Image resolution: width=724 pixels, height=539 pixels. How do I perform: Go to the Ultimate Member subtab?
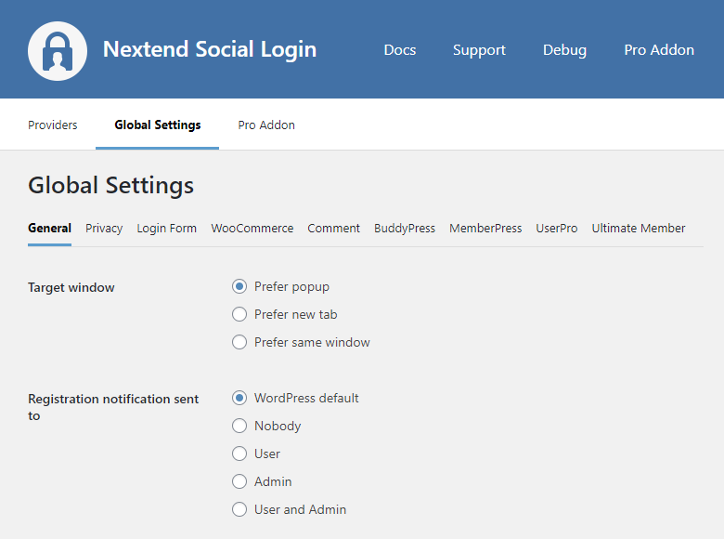(639, 228)
